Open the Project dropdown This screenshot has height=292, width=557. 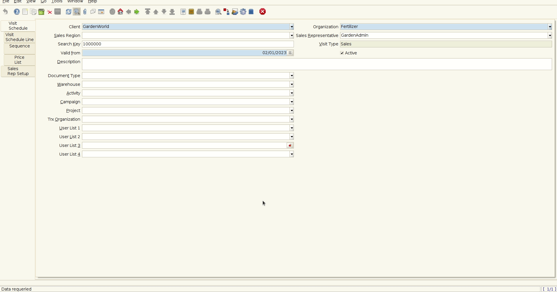click(x=292, y=111)
